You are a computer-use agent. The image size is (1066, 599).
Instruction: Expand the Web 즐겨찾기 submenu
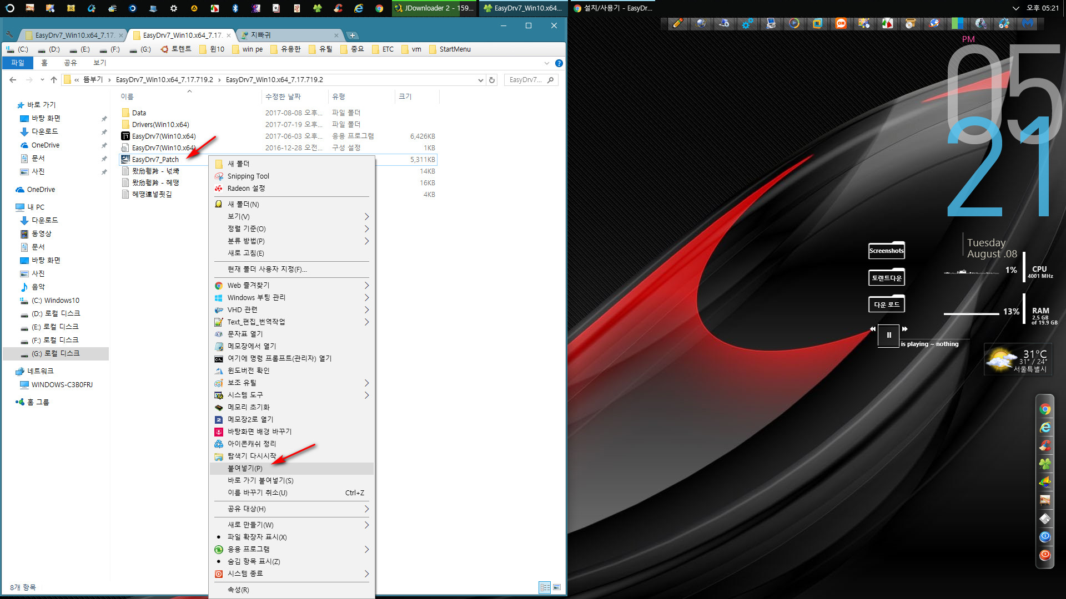tap(291, 285)
